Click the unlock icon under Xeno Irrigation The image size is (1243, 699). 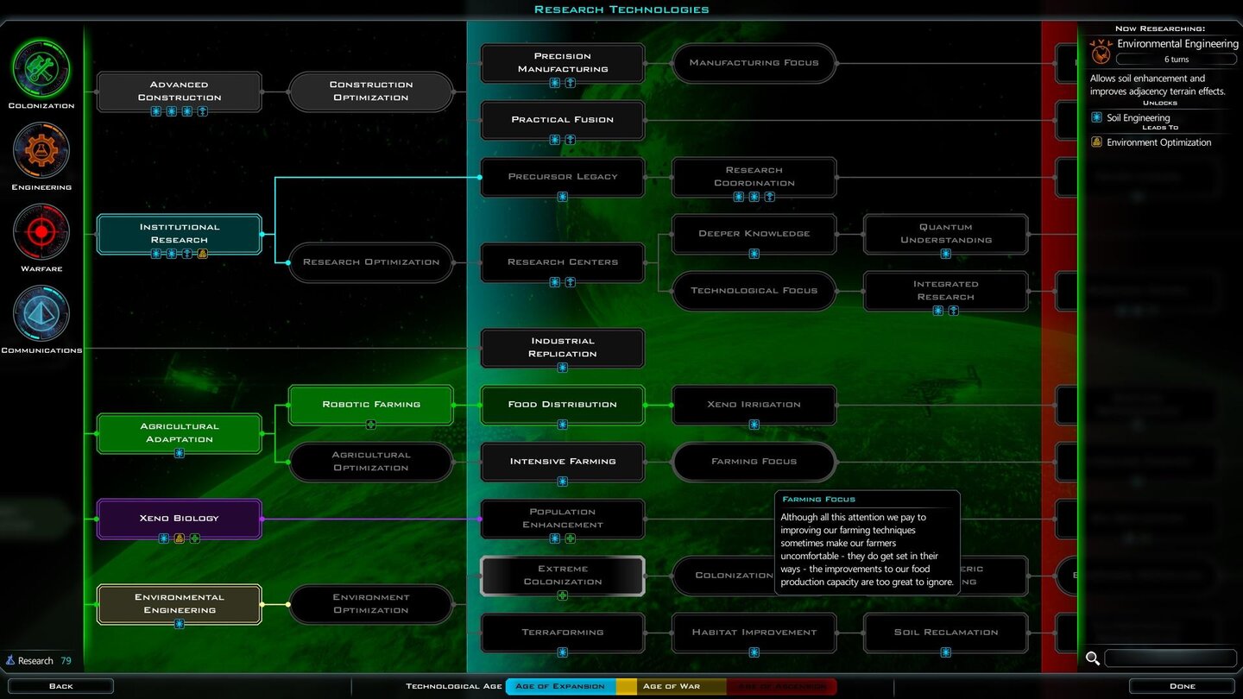click(754, 425)
